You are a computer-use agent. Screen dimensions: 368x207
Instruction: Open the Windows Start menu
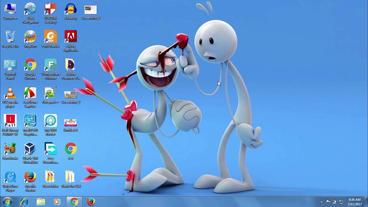point(7,202)
